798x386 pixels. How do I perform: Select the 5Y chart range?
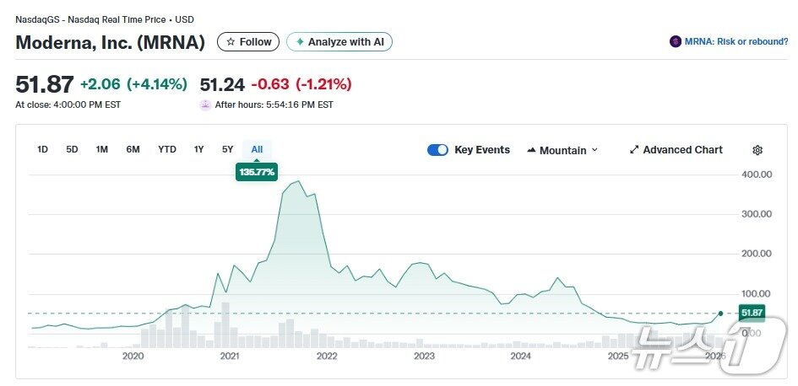coord(228,149)
